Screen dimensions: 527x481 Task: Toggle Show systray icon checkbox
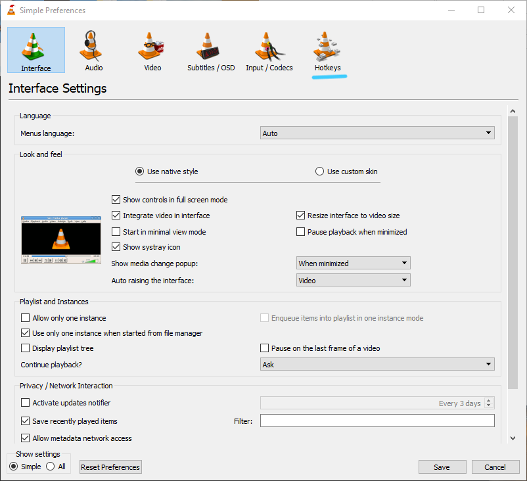116,247
